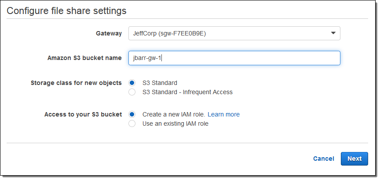Open the Learn more link
Image resolution: width=380 pixels, height=180 pixels.
tap(223, 114)
